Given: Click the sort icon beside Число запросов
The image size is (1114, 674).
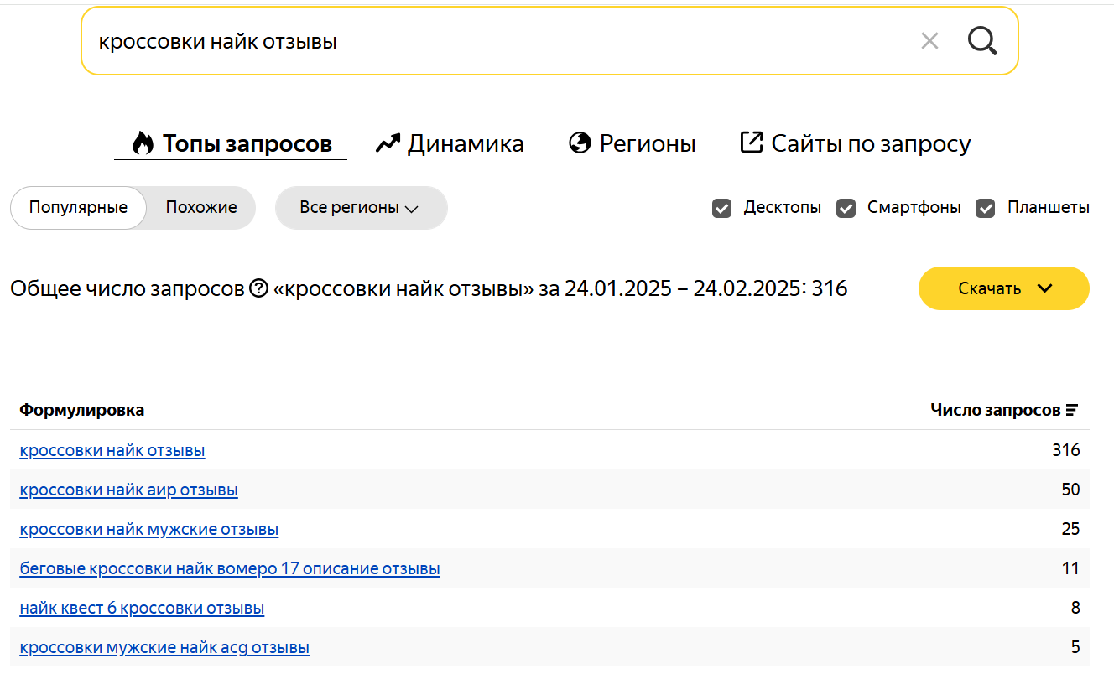Looking at the screenshot, I should (x=1072, y=411).
